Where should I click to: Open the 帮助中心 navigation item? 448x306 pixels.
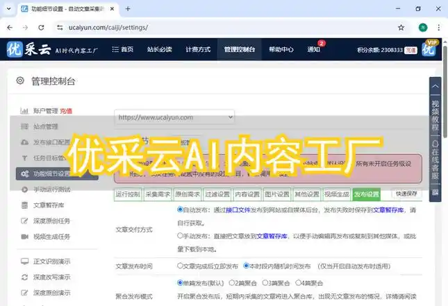click(x=281, y=49)
